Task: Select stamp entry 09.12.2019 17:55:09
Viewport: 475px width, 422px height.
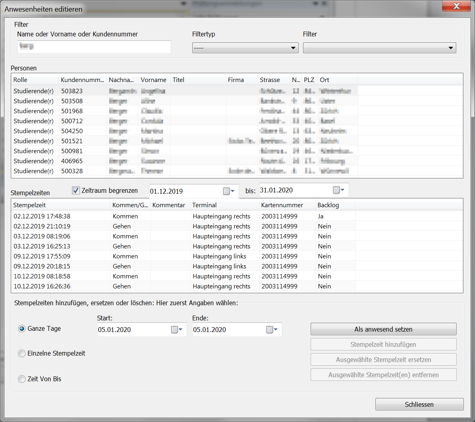Action: click(x=42, y=256)
